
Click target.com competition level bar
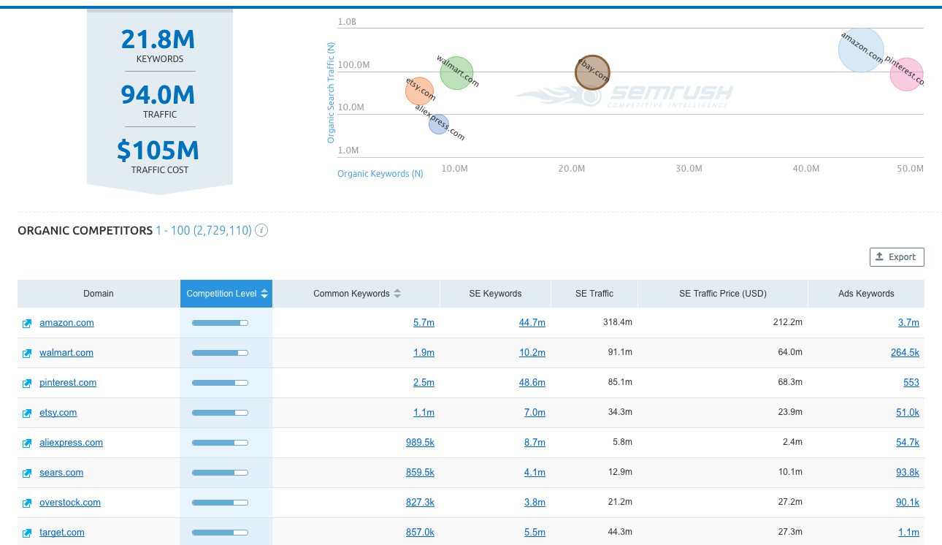click(220, 533)
